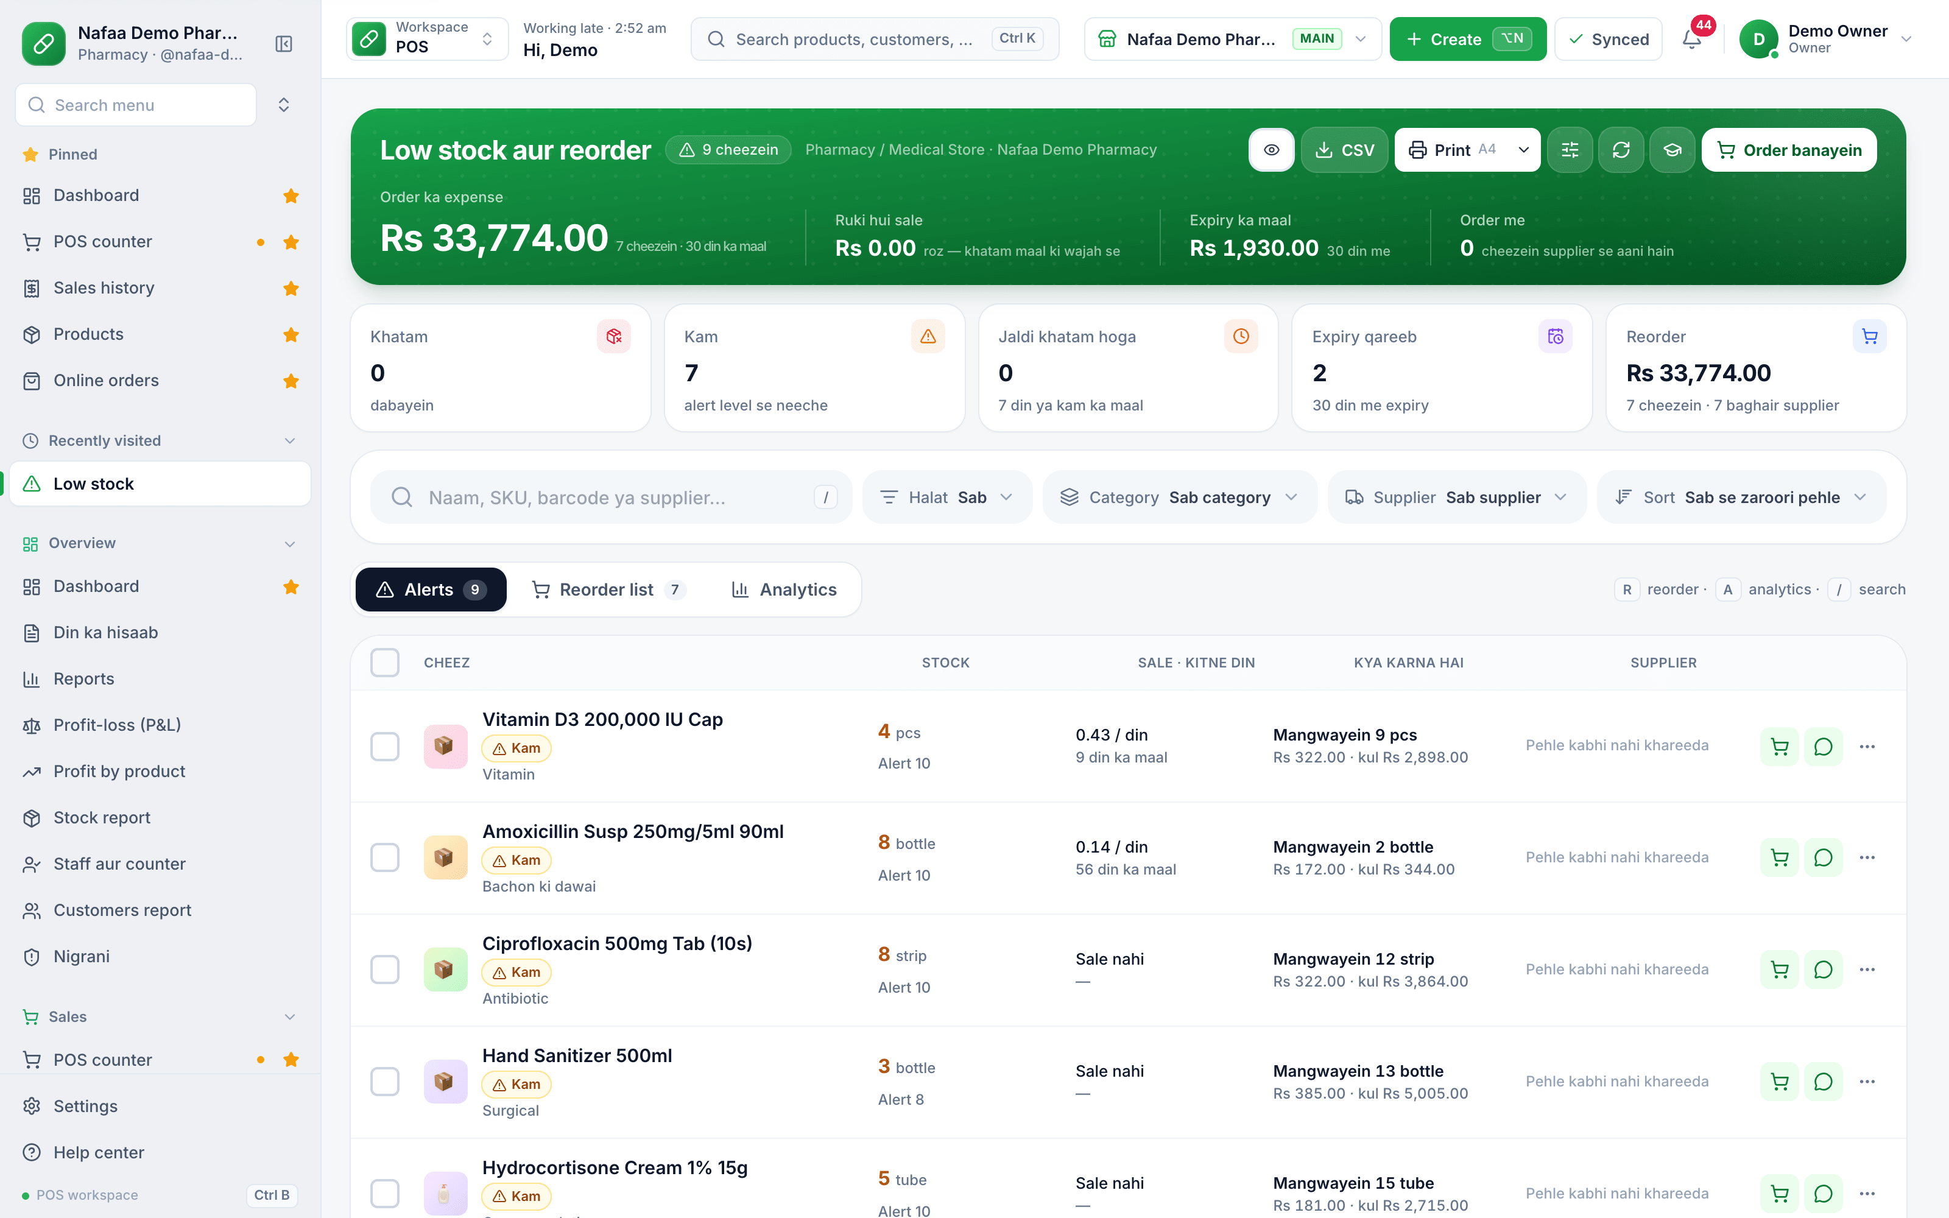The height and width of the screenshot is (1218, 1949).
Task: Open the notifications bell
Action: [1692, 38]
